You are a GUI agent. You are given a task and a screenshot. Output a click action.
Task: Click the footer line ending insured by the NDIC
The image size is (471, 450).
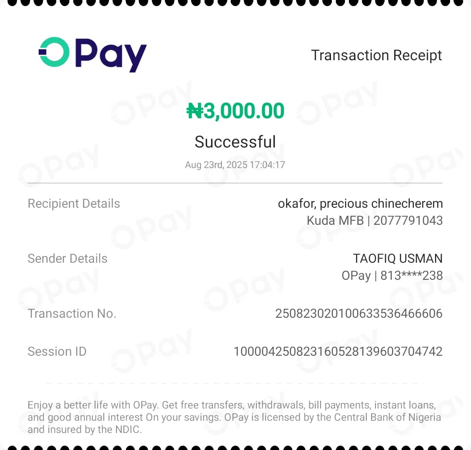[85, 429]
